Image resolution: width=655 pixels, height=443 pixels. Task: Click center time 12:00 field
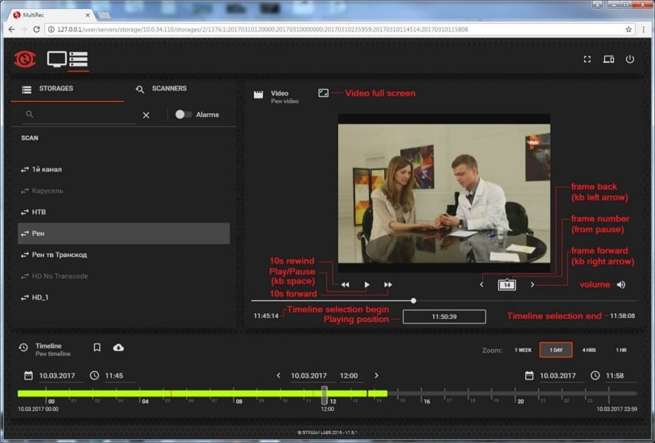(351, 375)
